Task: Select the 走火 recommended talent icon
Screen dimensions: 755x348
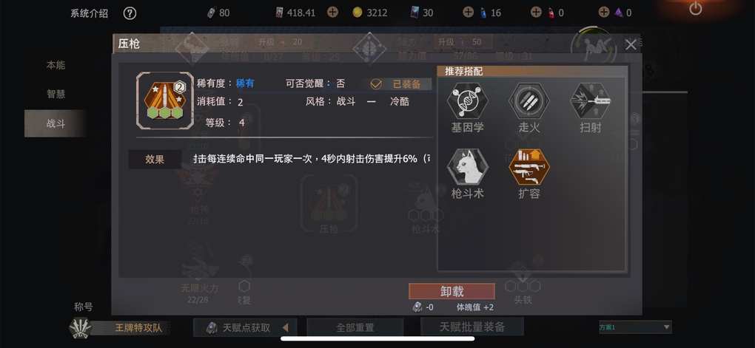Action: [x=528, y=101]
